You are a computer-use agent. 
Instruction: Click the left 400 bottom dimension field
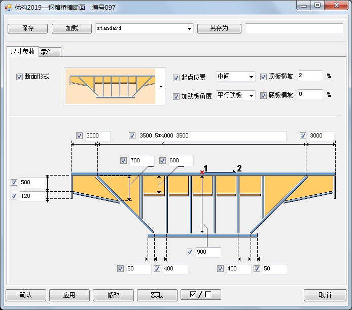175,269
